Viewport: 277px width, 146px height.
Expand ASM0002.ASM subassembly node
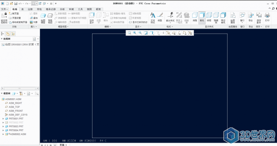click(3, 134)
